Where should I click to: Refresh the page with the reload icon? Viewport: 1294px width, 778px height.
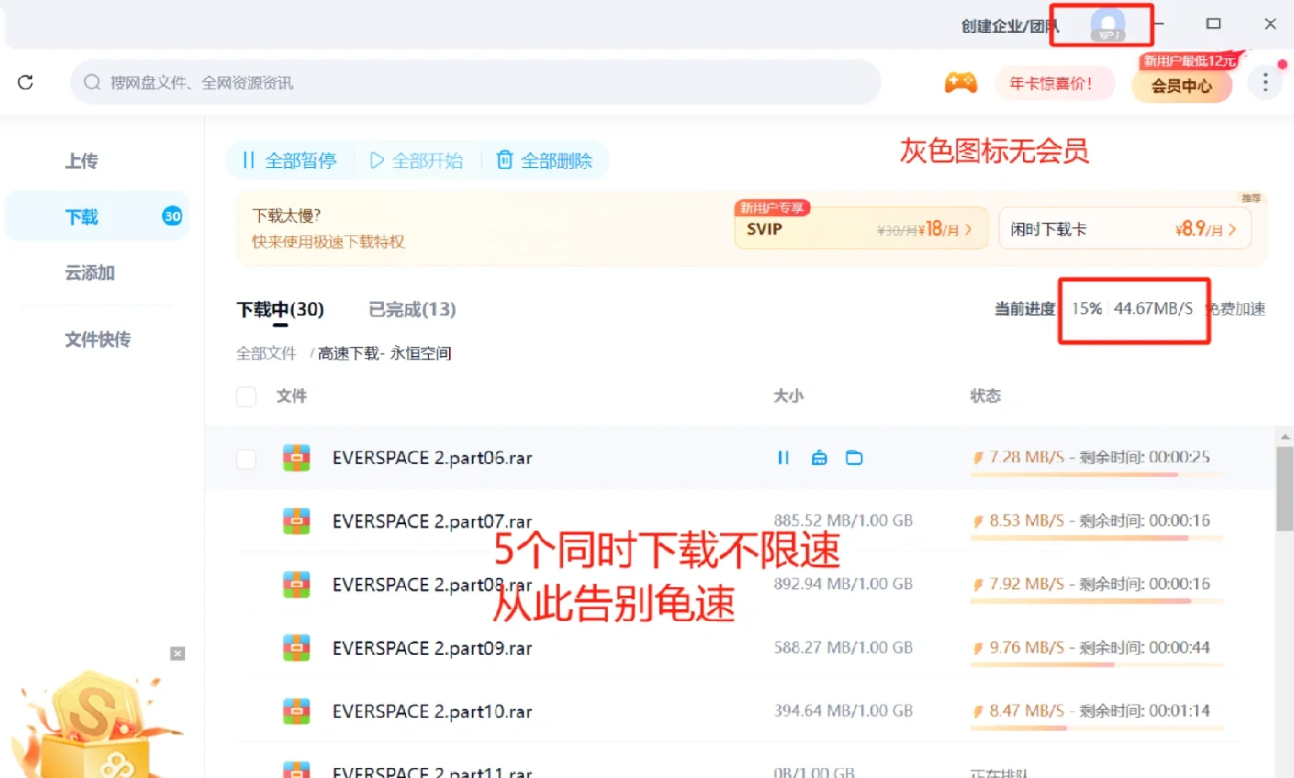click(24, 82)
